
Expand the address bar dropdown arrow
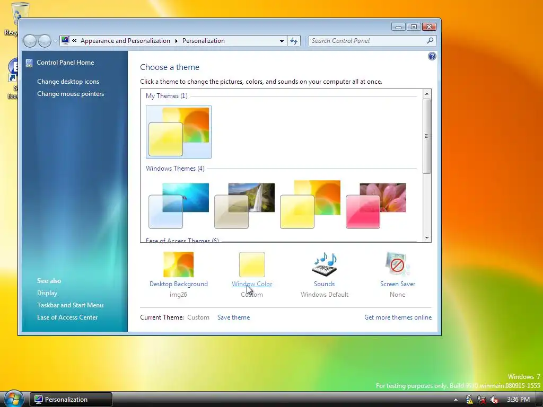click(282, 41)
